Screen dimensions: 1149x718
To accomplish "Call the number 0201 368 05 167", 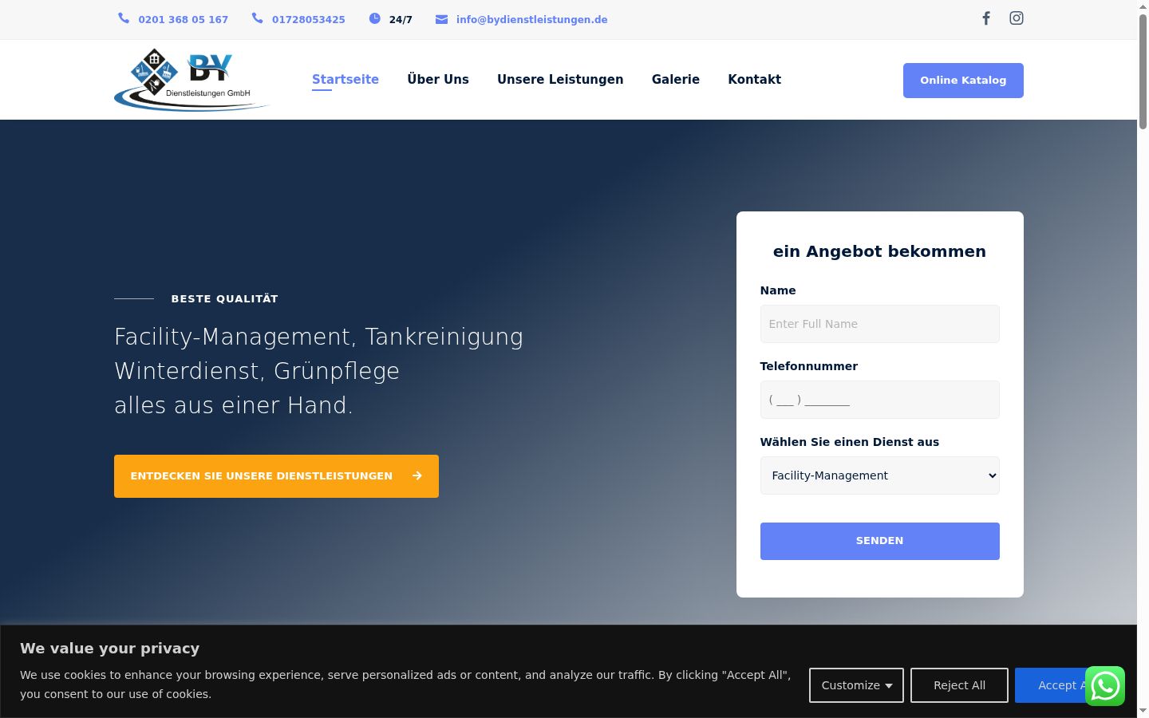I will point(183,20).
